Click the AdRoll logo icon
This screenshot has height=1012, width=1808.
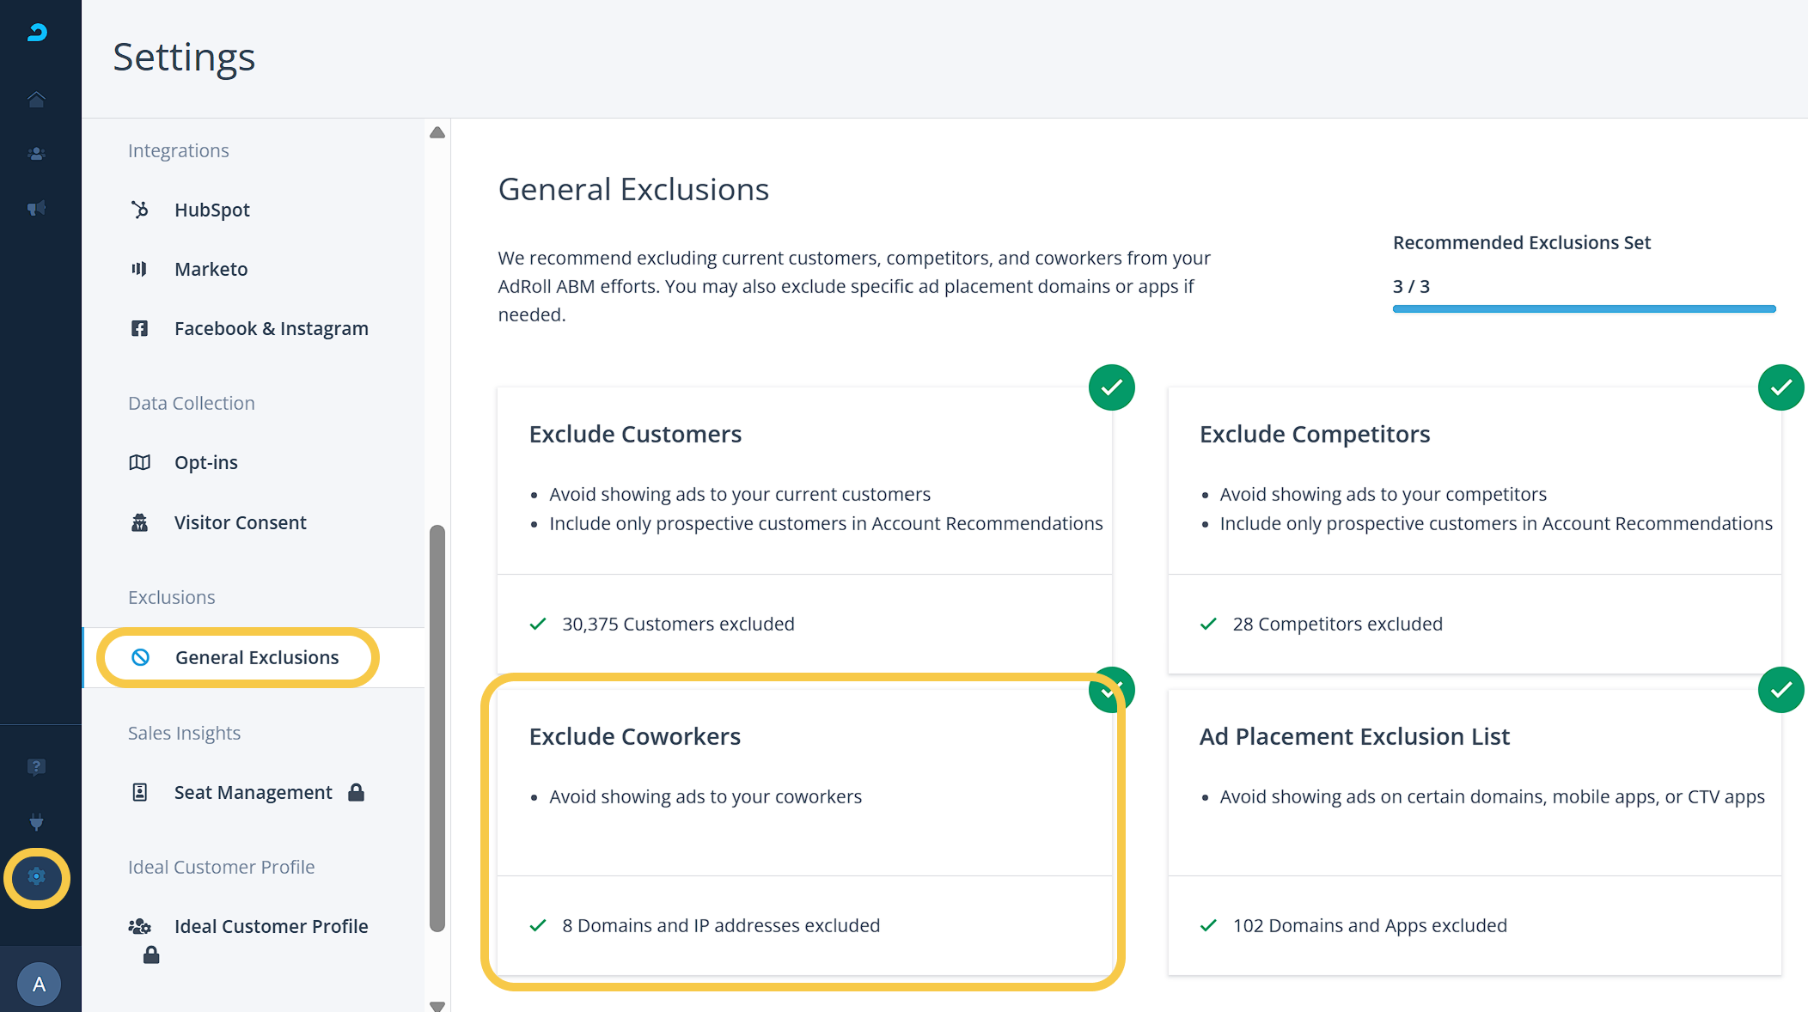click(x=37, y=33)
